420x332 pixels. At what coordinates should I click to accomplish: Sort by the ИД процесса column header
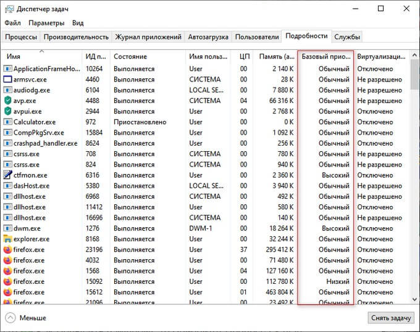pos(96,56)
